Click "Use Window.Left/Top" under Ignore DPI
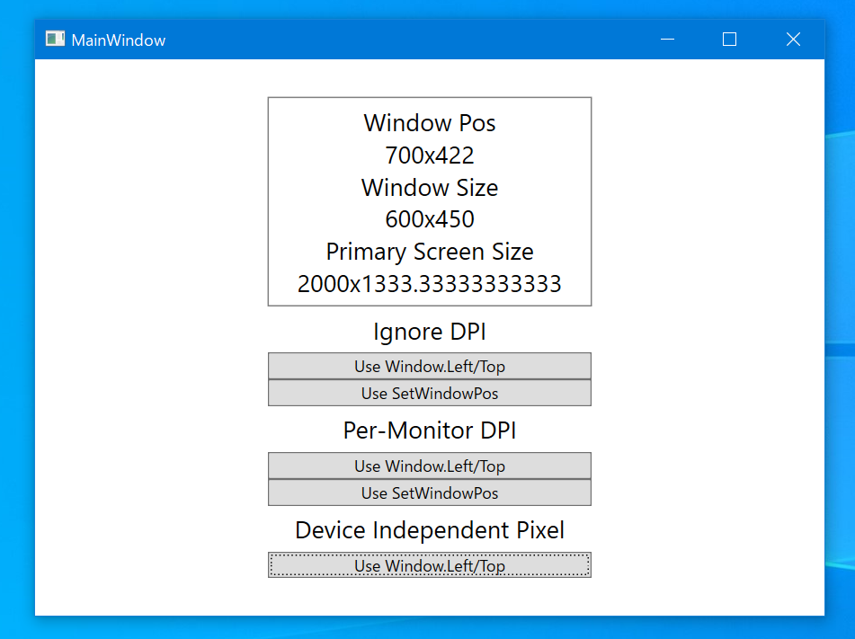 click(x=429, y=366)
